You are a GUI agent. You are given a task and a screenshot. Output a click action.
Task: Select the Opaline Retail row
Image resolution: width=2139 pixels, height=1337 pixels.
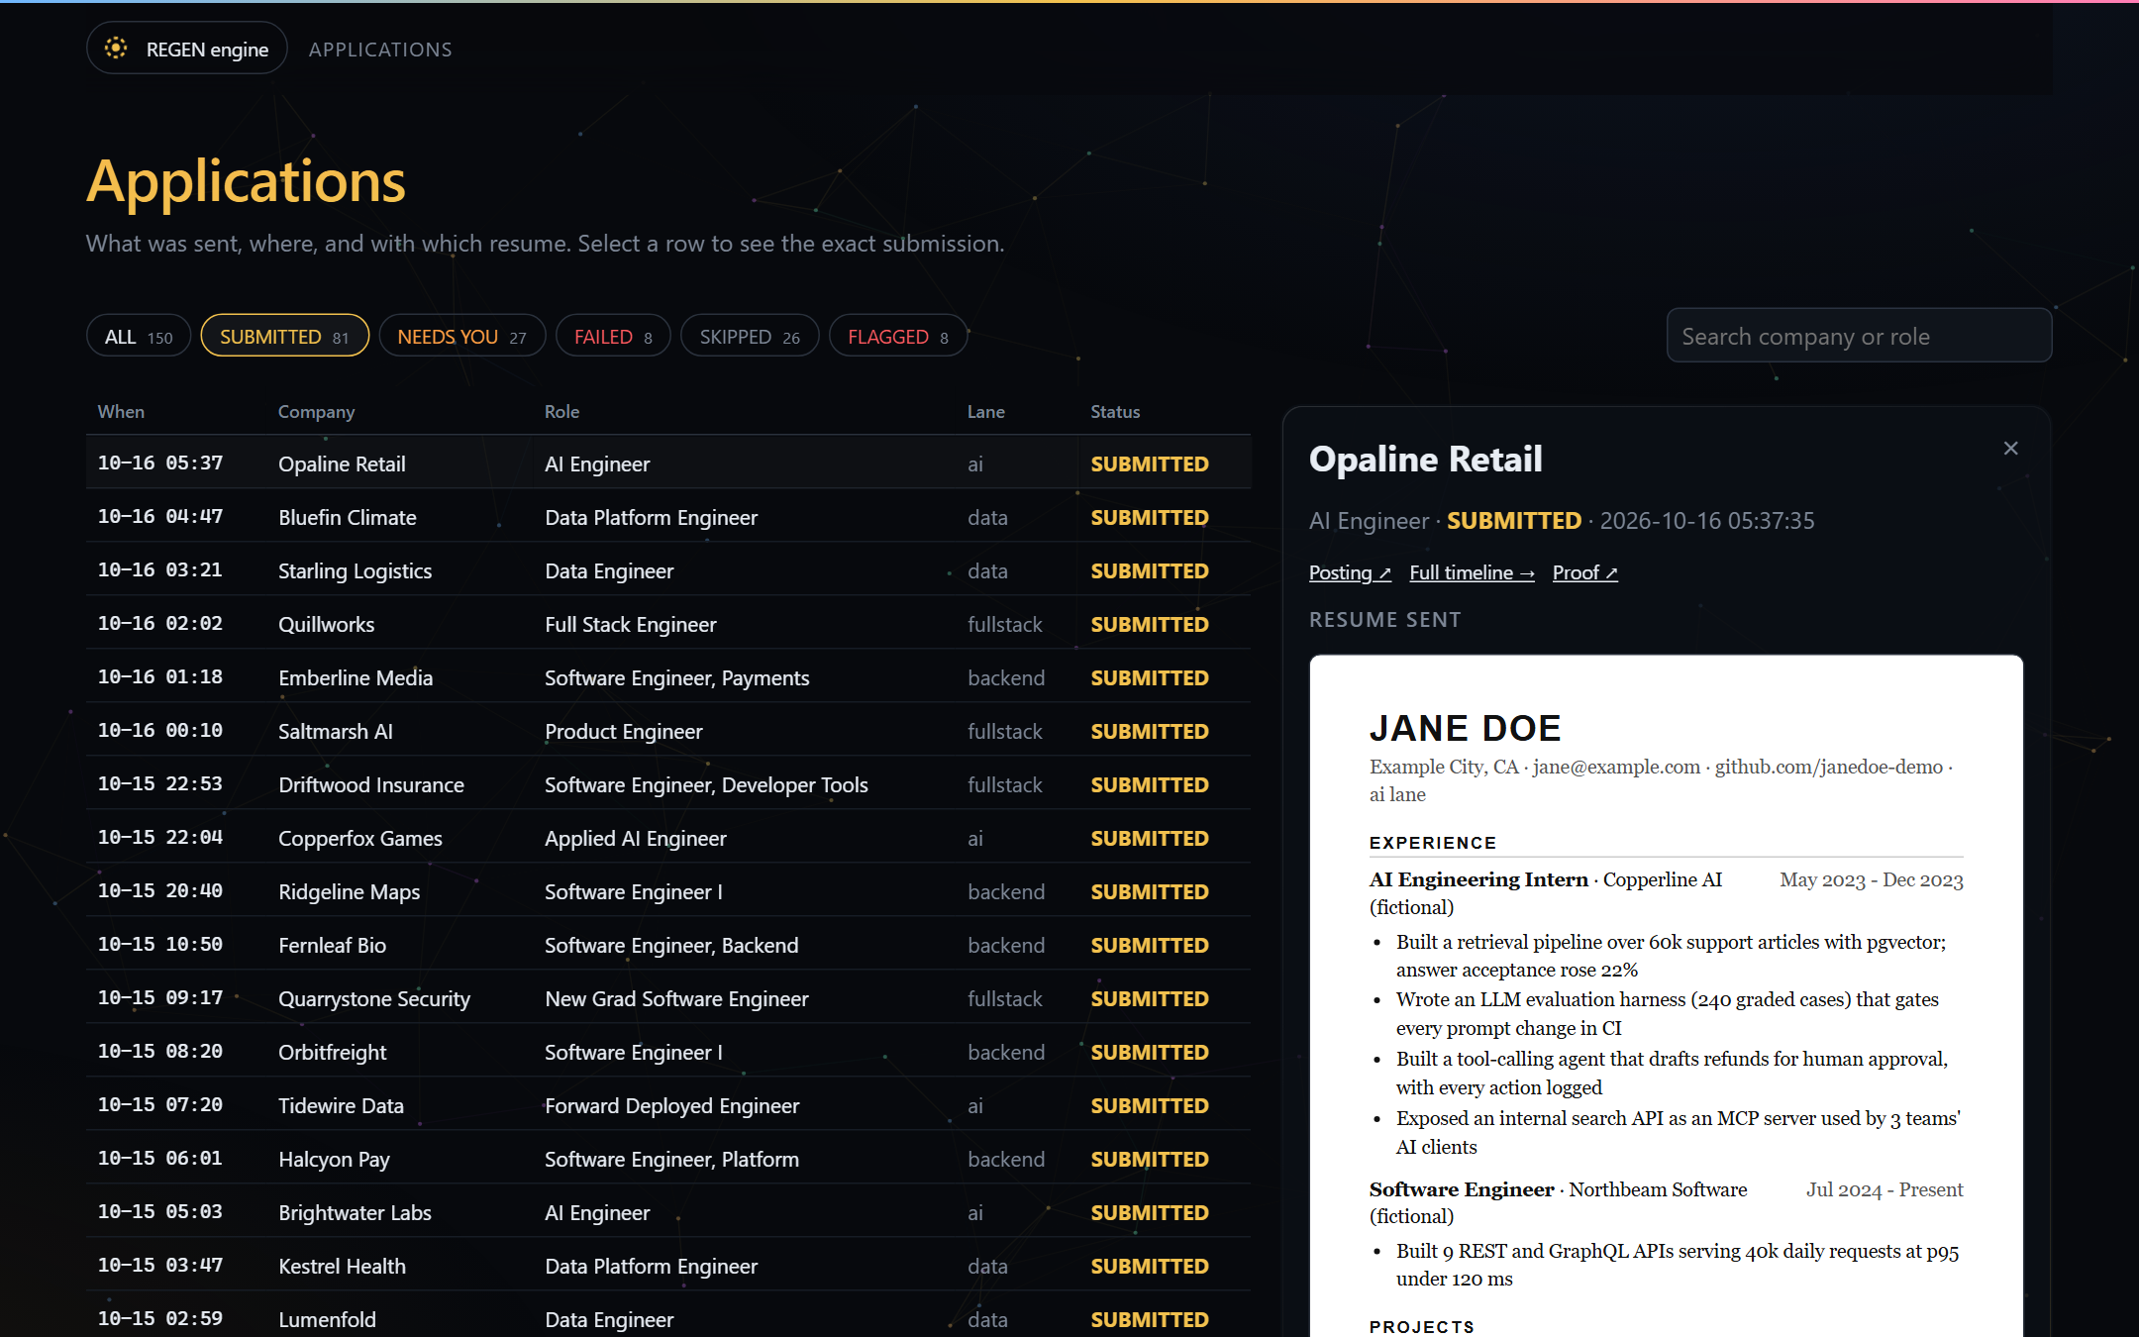[668, 463]
